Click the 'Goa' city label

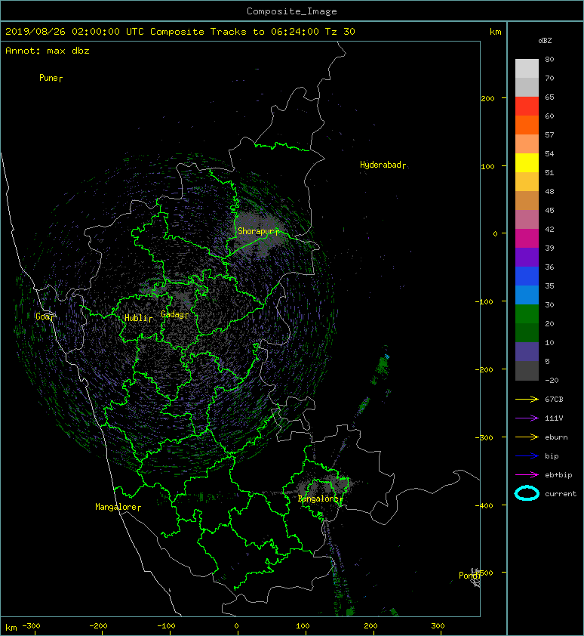pyautogui.click(x=42, y=316)
